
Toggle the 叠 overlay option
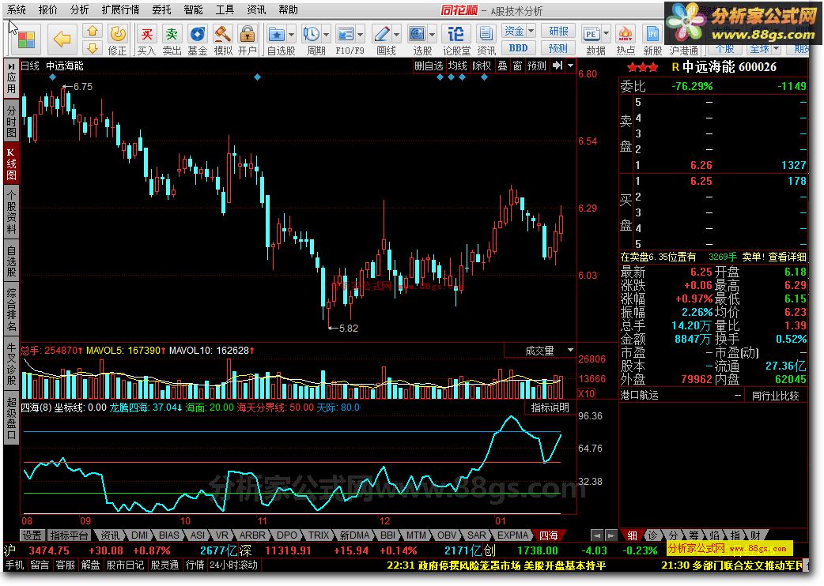tap(503, 66)
